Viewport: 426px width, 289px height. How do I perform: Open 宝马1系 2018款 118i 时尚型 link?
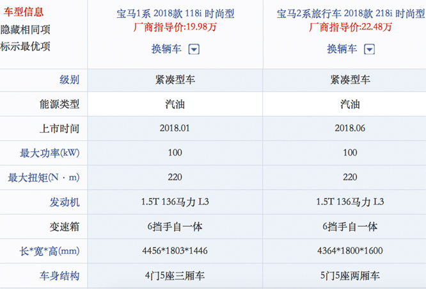(x=175, y=13)
